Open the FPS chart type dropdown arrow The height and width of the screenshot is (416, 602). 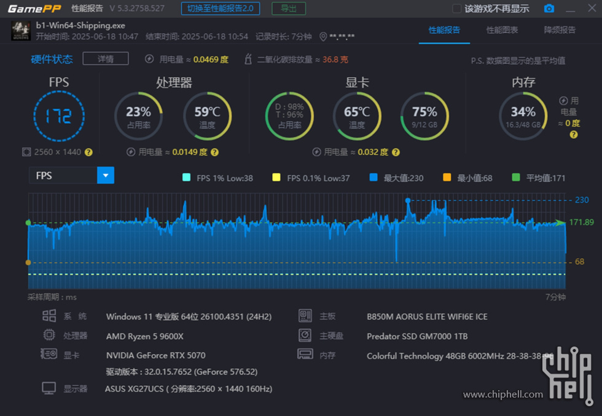(106, 176)
